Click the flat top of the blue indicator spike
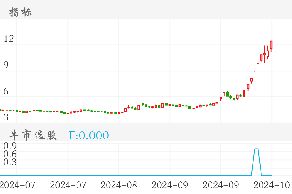Viewport: 292px width, 194px height. [x=256, y=149]
